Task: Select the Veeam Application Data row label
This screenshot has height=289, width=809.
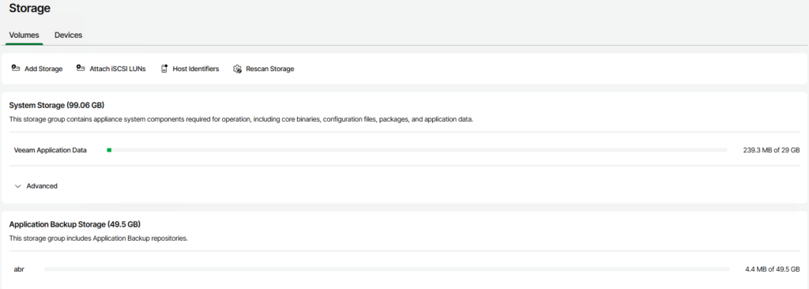Action: pos(51,150)
